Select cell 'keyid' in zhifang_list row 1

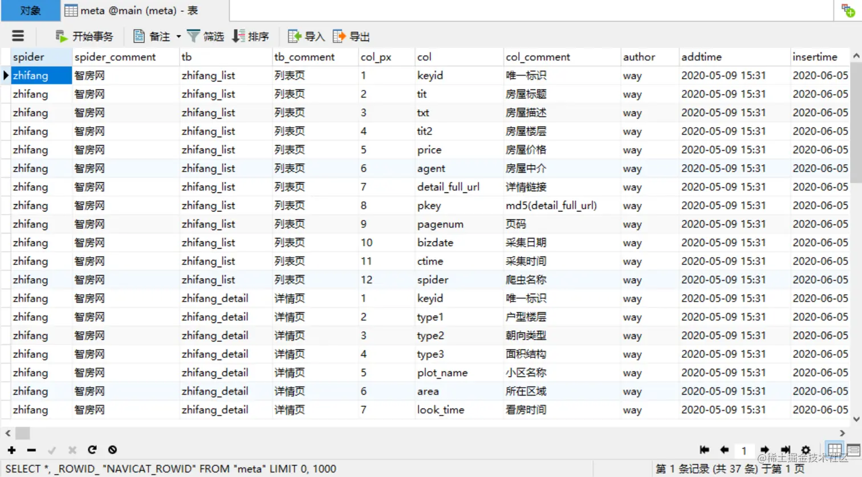click(x=458, y=75)
